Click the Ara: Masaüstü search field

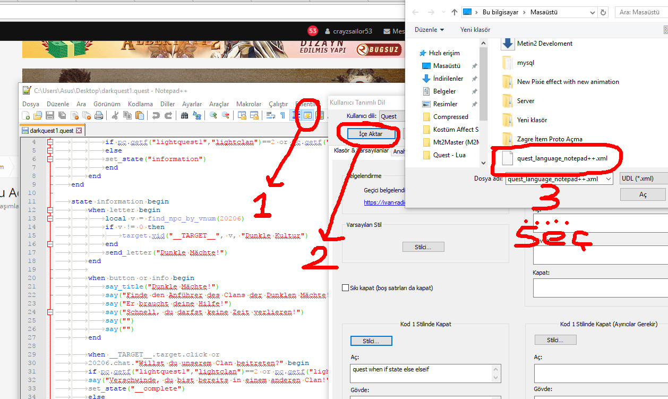pyautogui.click(x=641, y=12)
